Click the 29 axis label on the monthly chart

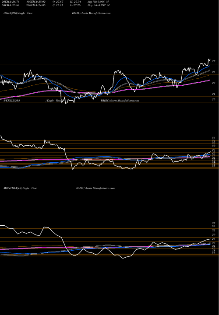tap(214, 234)
